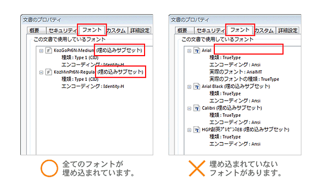The height and width of the screenshot is (189, 321).
Task: Click エンコーディング: Ansi under Arial
Action: pos(235,65)
